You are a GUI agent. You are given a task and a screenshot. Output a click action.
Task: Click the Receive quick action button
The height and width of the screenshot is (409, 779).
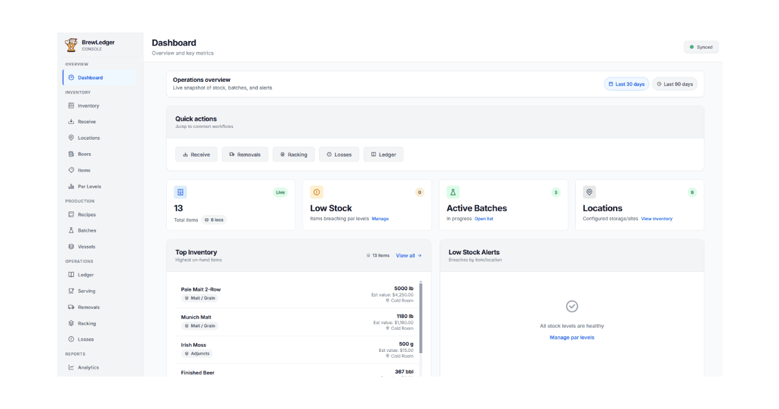pos(196,155)
